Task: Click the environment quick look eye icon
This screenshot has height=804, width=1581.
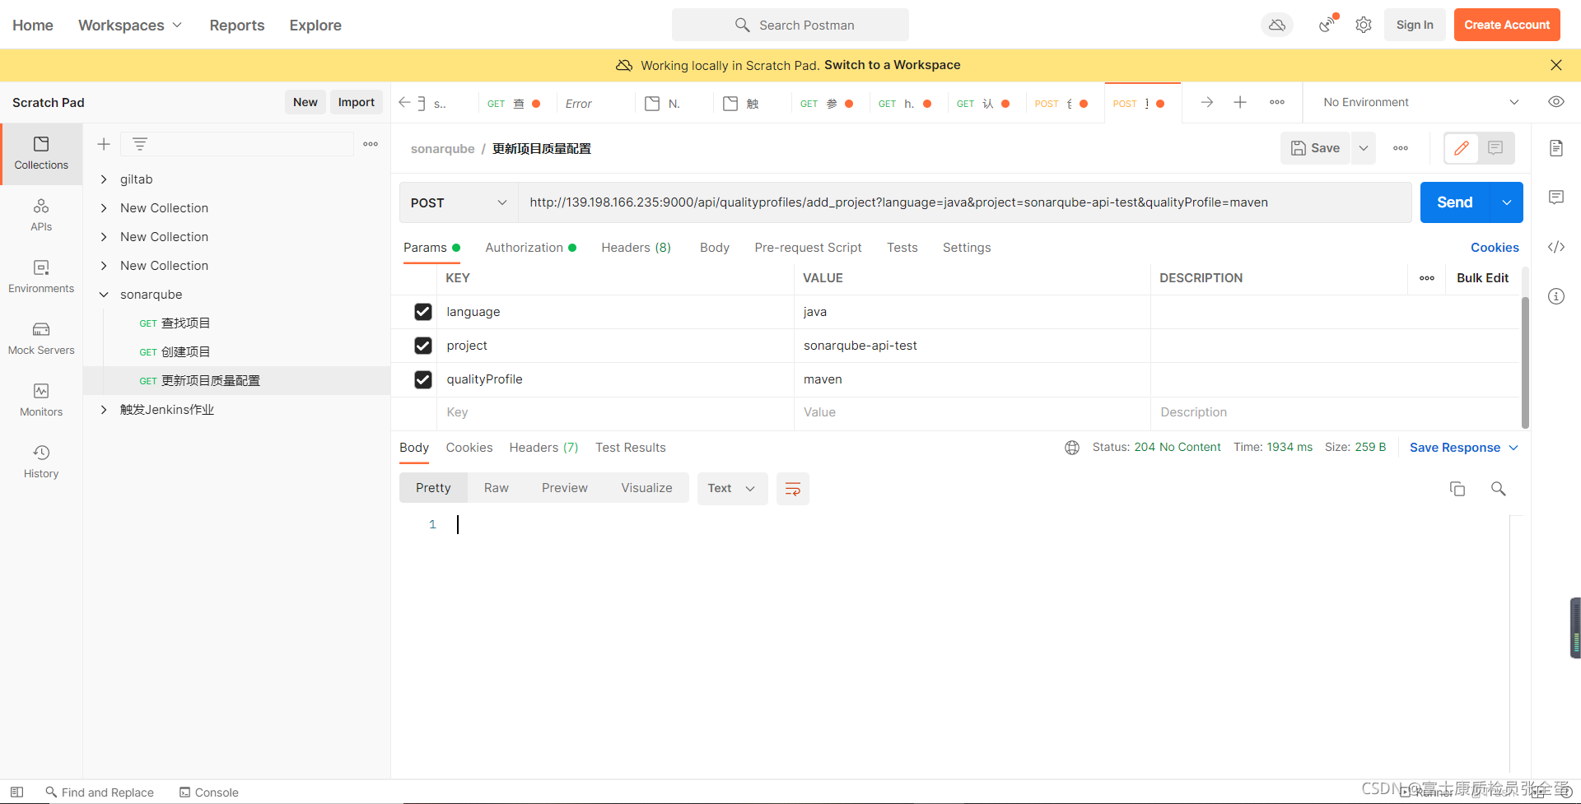Action: pos(1556,102)
